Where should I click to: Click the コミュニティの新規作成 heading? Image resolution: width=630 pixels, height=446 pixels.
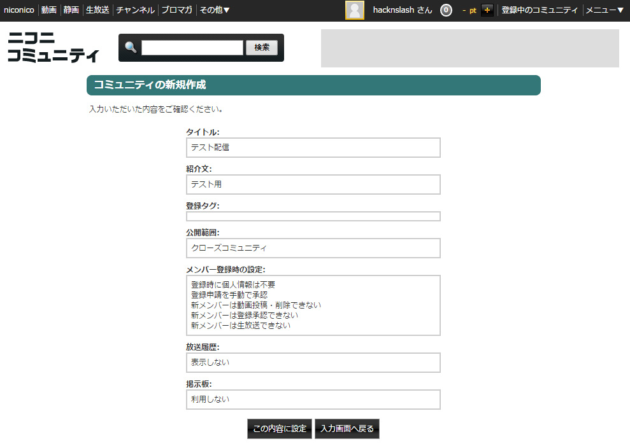150,85
